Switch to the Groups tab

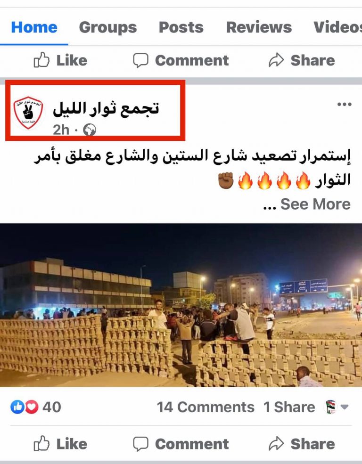click(x=108, y=27)
